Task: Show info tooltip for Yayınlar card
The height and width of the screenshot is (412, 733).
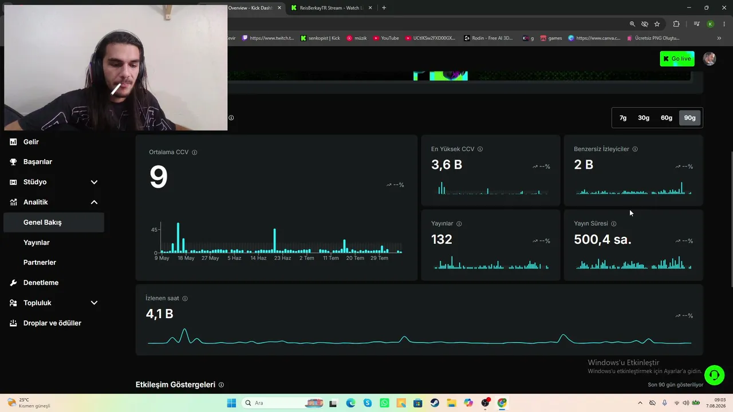Action: 459,224
